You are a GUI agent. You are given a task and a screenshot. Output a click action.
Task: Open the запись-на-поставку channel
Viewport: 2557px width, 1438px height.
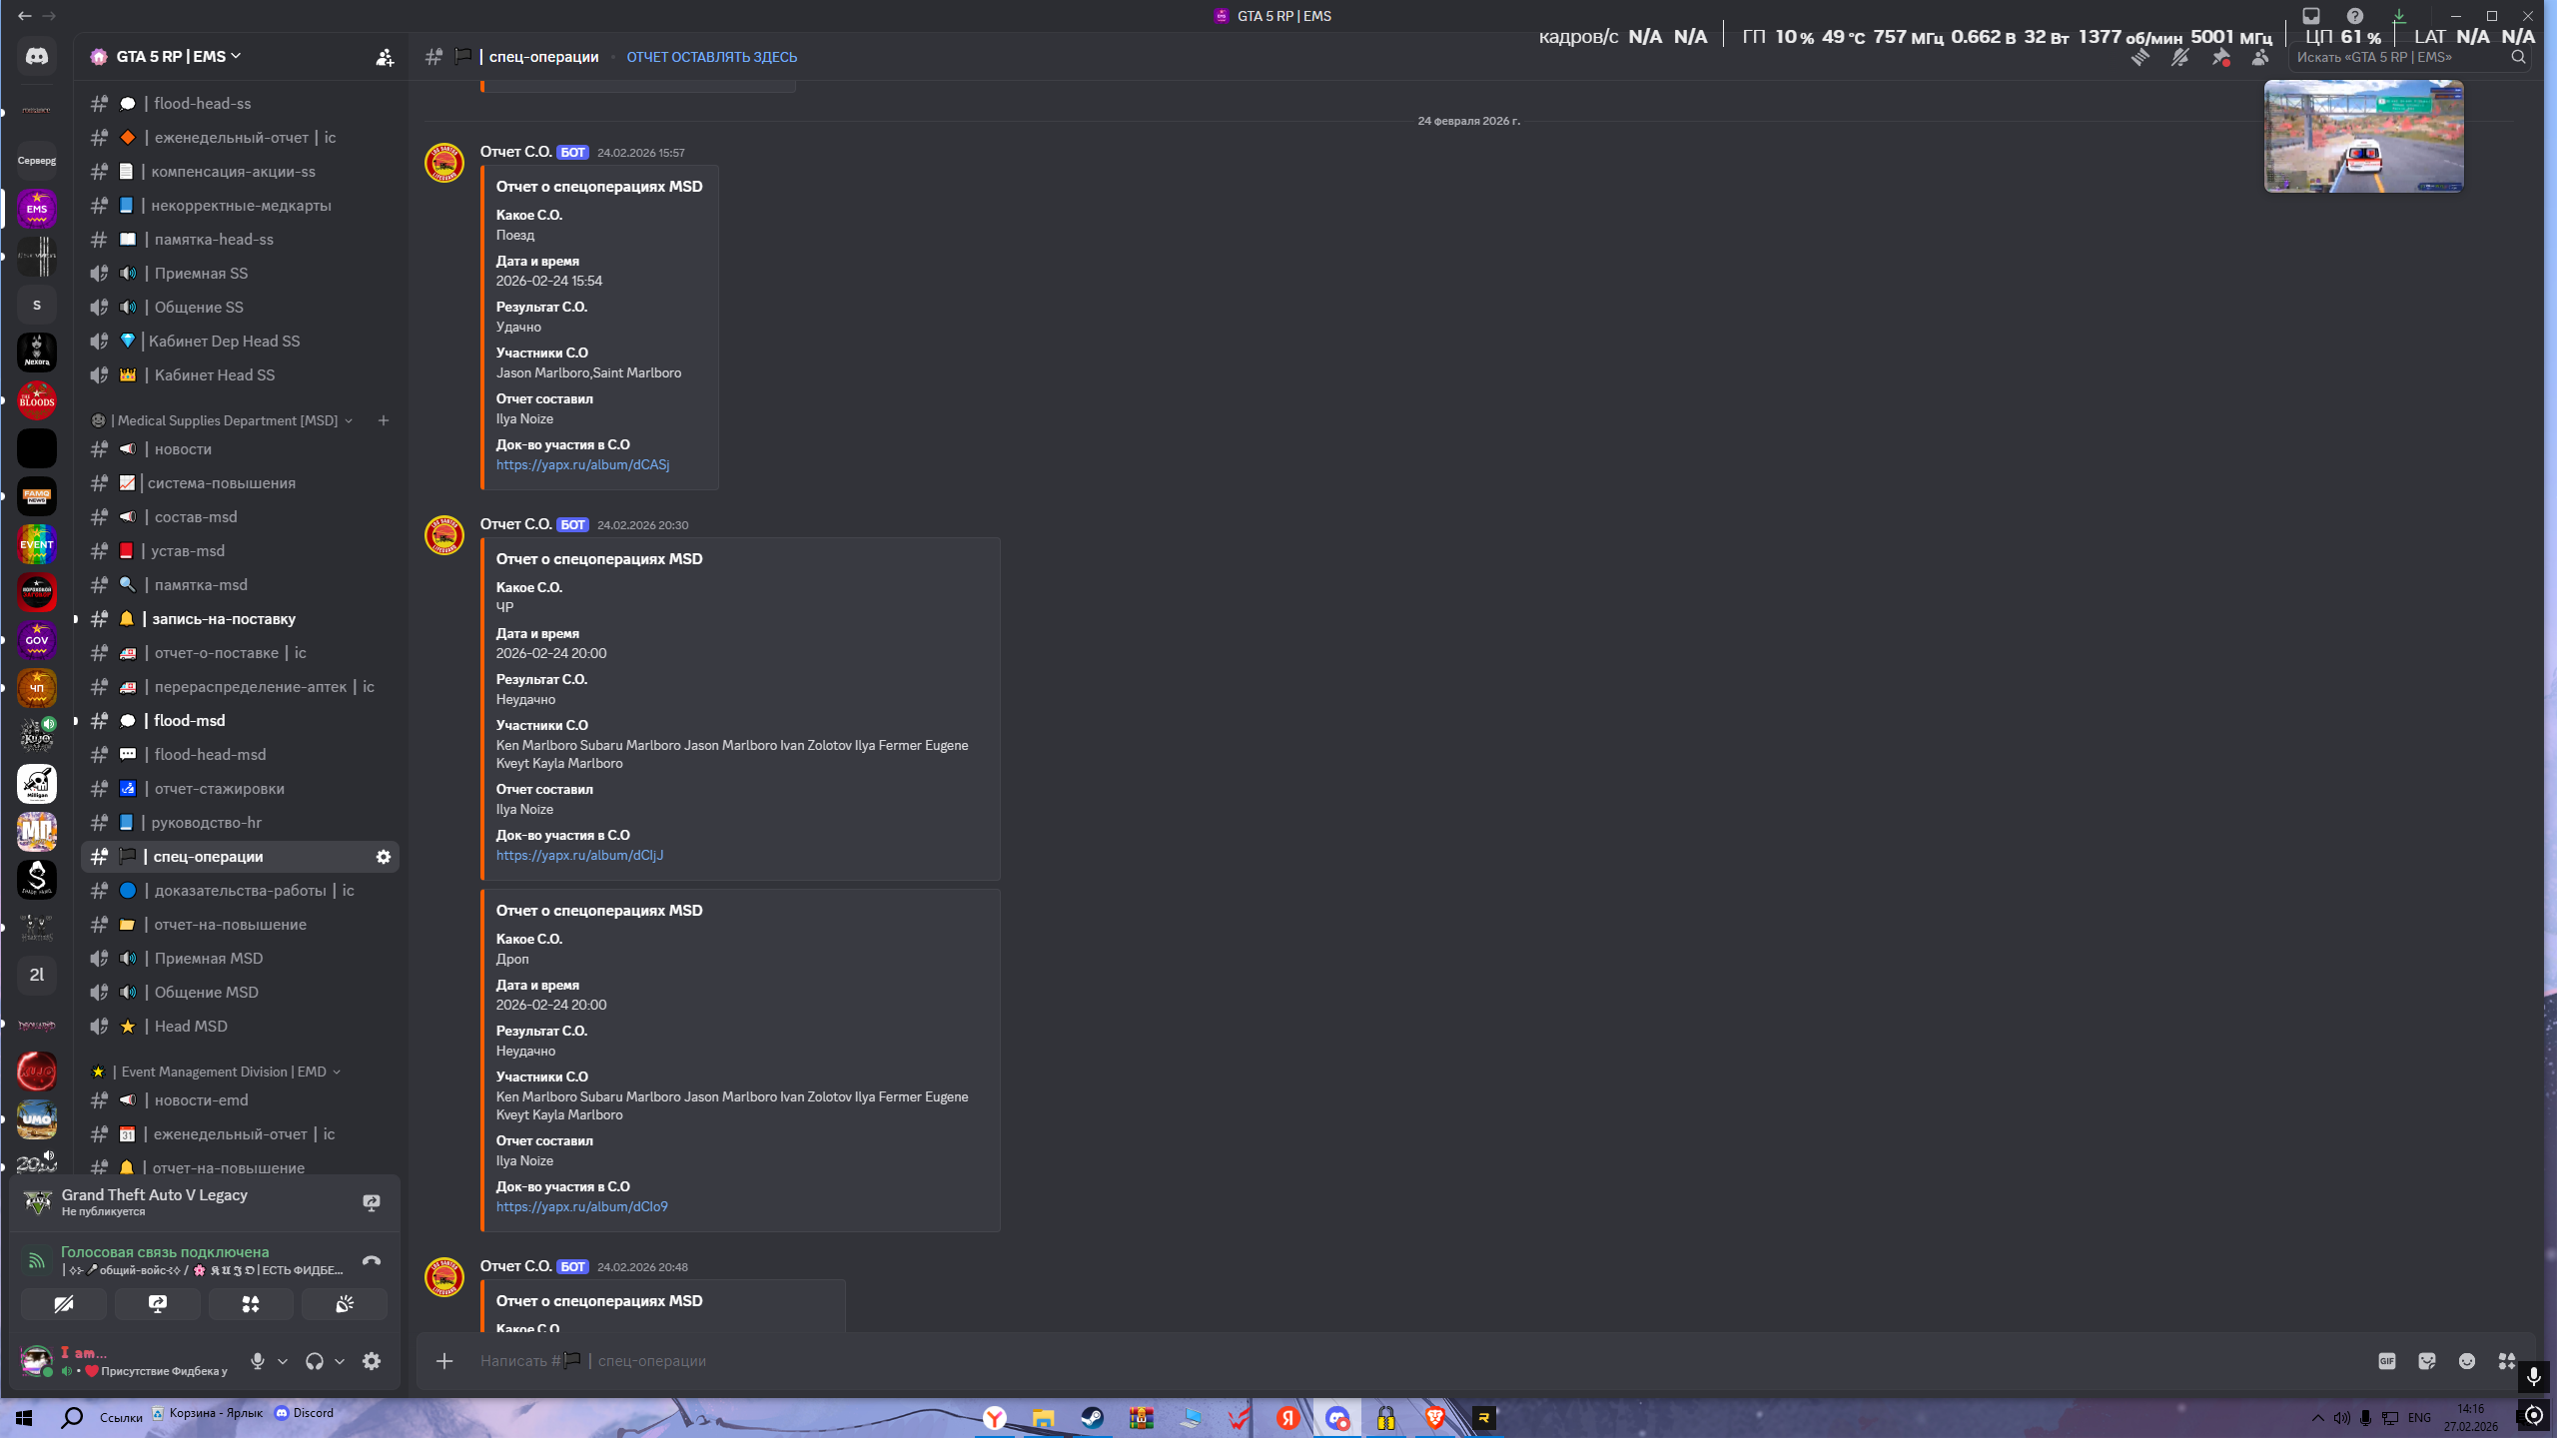224,619
